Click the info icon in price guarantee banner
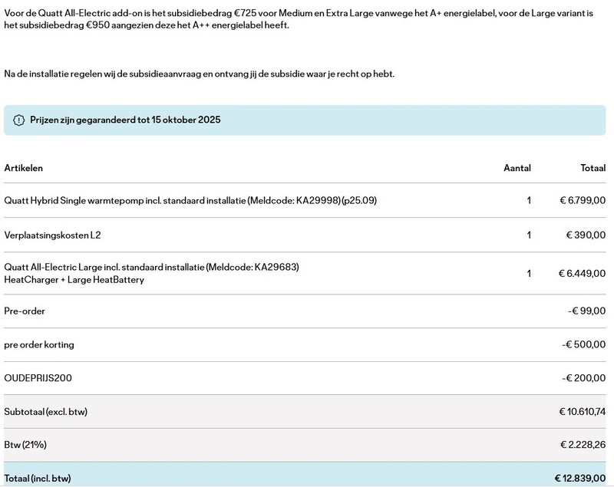 click(19, 120)
